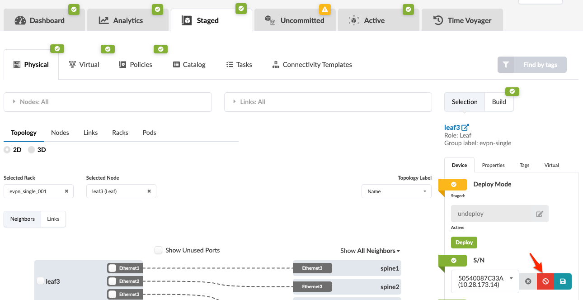This screenshot has width=583, height=300.
Task: Click the Find by tags button
Action: coord(532,65)
